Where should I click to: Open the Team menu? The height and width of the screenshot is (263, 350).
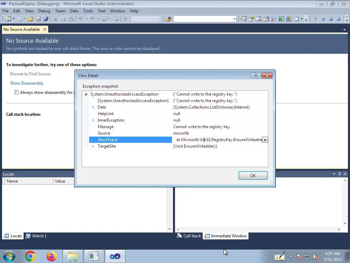click(60, 11)
